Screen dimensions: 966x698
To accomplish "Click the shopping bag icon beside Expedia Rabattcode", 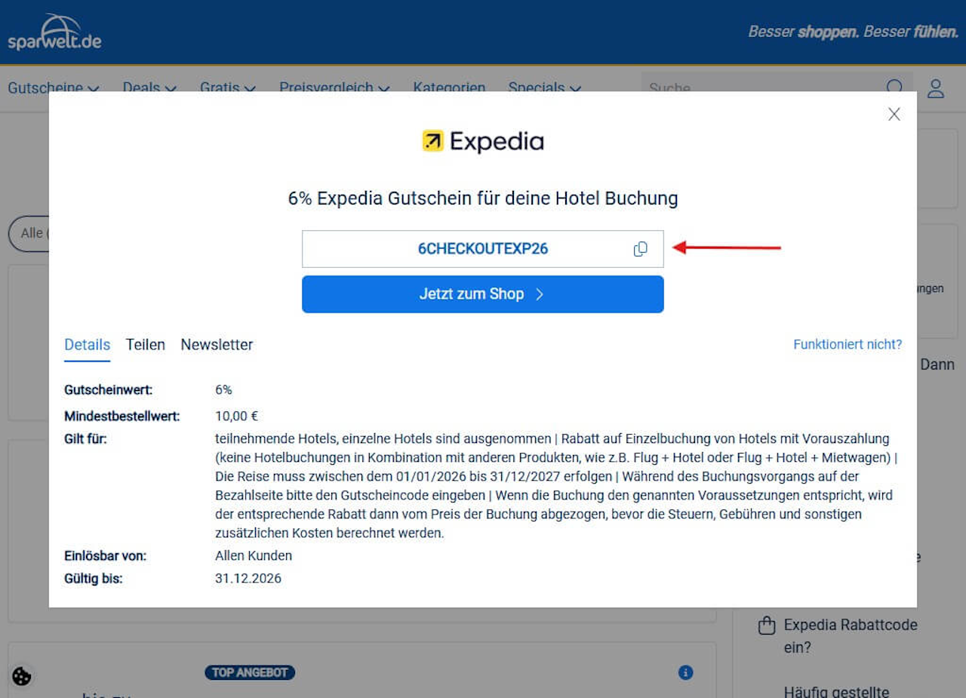I will [x=767, y=626].
